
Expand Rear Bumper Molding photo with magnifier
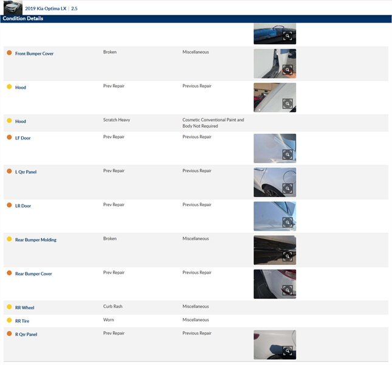[287, 257]
